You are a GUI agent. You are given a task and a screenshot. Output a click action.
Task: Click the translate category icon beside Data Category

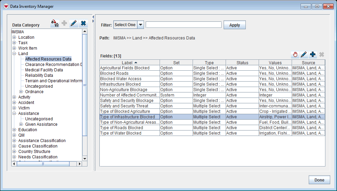(55, 23)
